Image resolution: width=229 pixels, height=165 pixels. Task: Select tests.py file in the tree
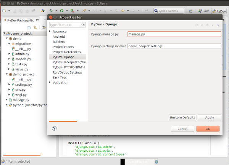click(21, 64)
